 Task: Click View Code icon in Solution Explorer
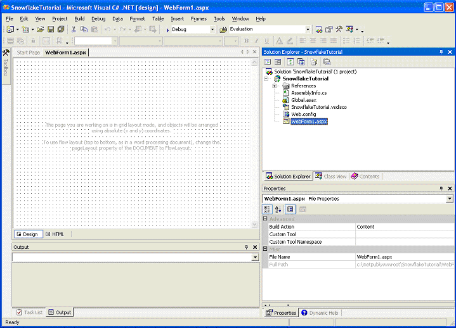(268, 62)
